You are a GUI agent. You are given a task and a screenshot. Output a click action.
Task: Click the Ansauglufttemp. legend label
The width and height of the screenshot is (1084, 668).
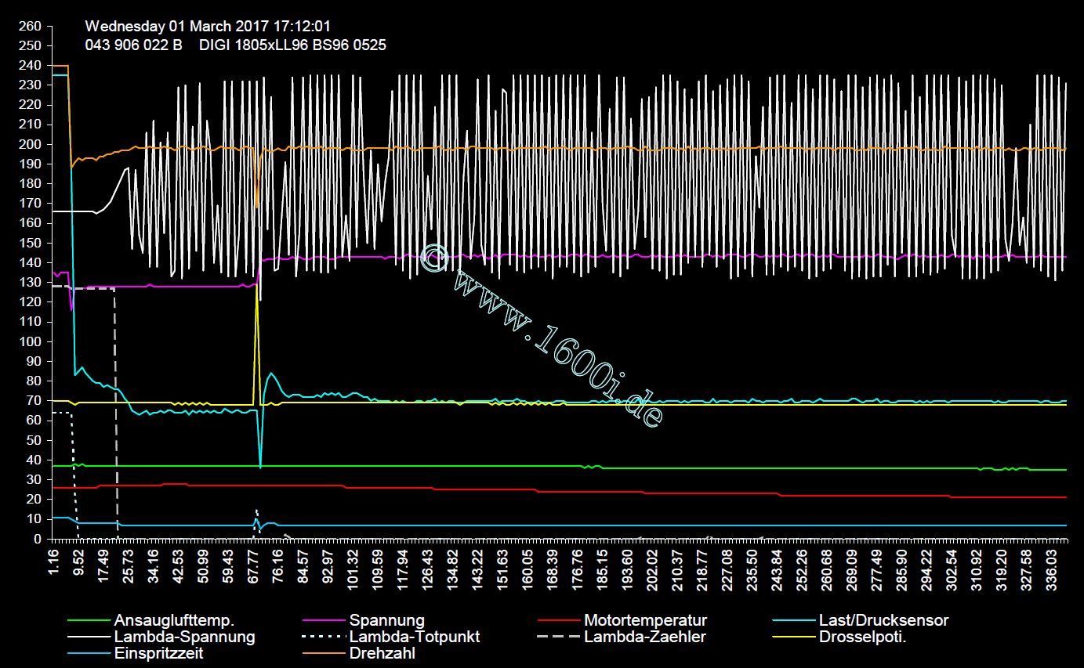pos(174,620)
